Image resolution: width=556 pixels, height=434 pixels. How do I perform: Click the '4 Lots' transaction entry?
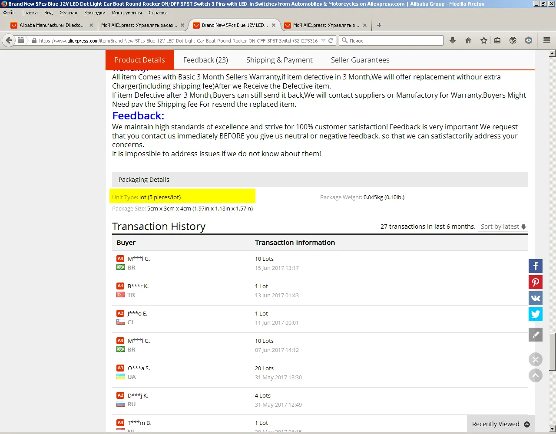tap(263, 395)
